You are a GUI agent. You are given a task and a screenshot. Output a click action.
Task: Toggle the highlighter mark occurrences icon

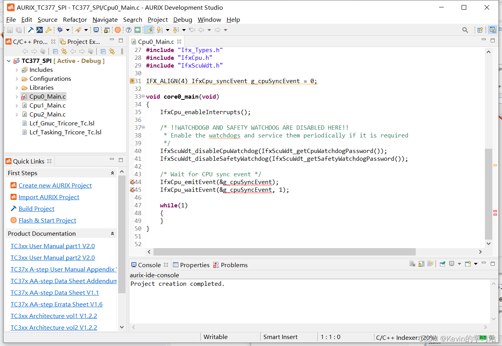[x=149, y=30]
